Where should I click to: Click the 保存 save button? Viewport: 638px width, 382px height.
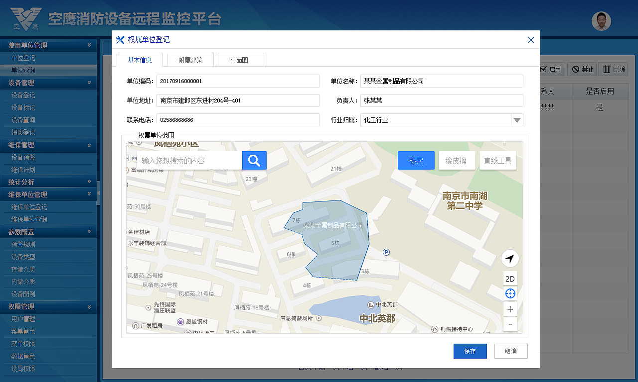[x=470, y=351]
